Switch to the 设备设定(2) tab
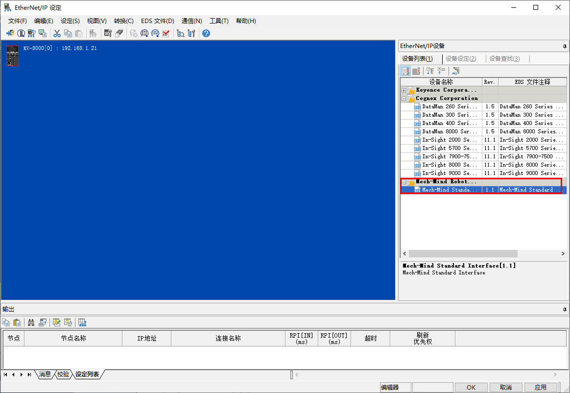Viewport: 570px width, 393px height. (461, 58)
